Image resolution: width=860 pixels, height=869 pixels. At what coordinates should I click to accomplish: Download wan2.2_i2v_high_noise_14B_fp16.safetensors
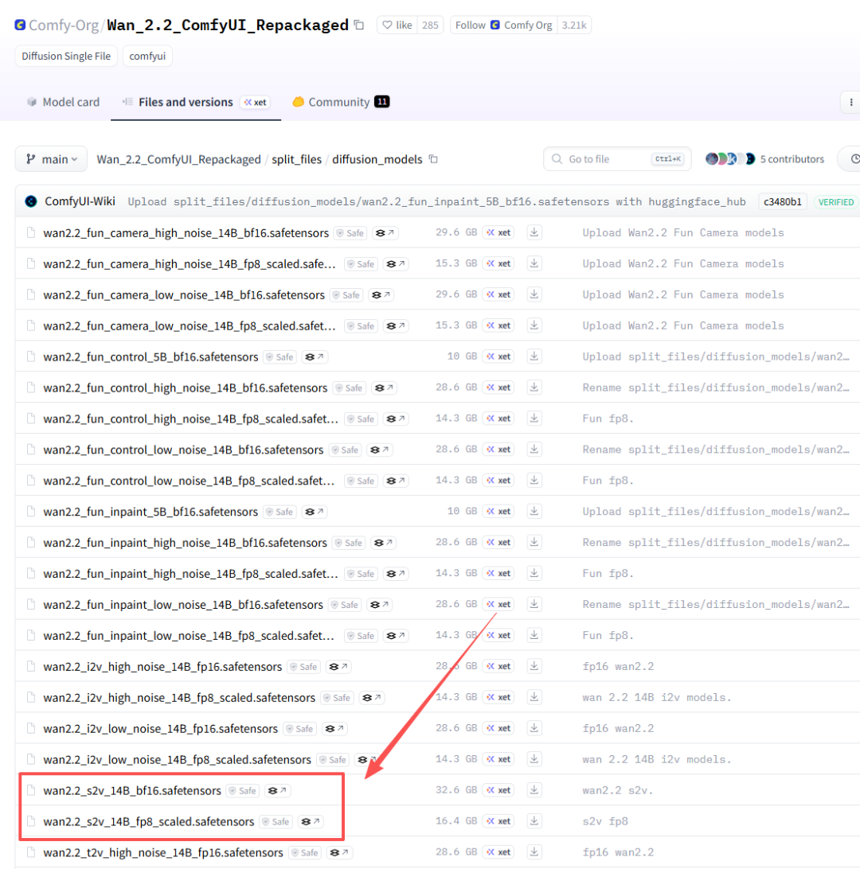click(x=534, y=666)
